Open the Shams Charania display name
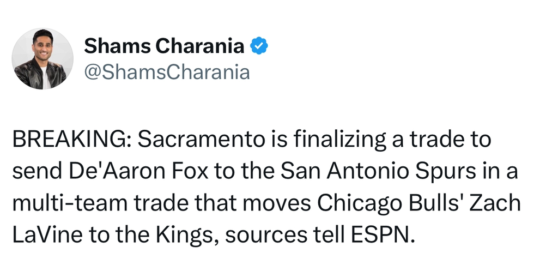Screen dimensions: 558x265 [164, 47]
